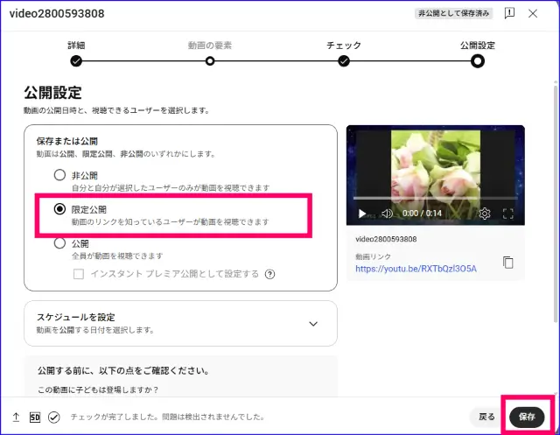This screenshot has width=560, height=435.
Task: Check インスタント プレミア公開 checkbox
Action: tap(80, 274)
